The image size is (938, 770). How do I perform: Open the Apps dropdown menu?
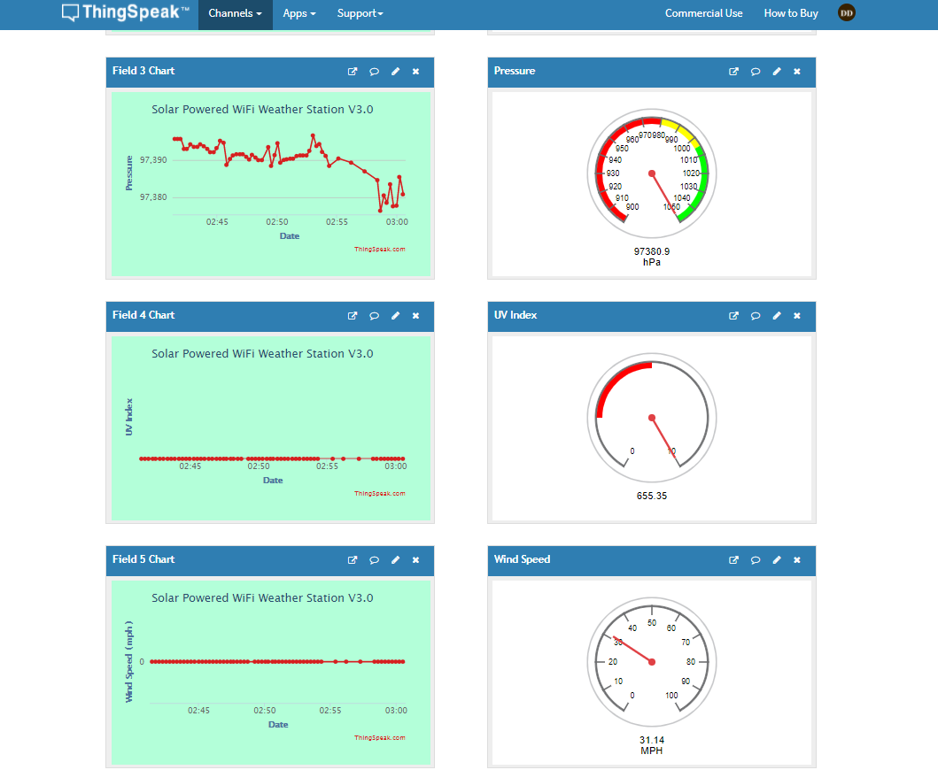(x=299, y=14)
